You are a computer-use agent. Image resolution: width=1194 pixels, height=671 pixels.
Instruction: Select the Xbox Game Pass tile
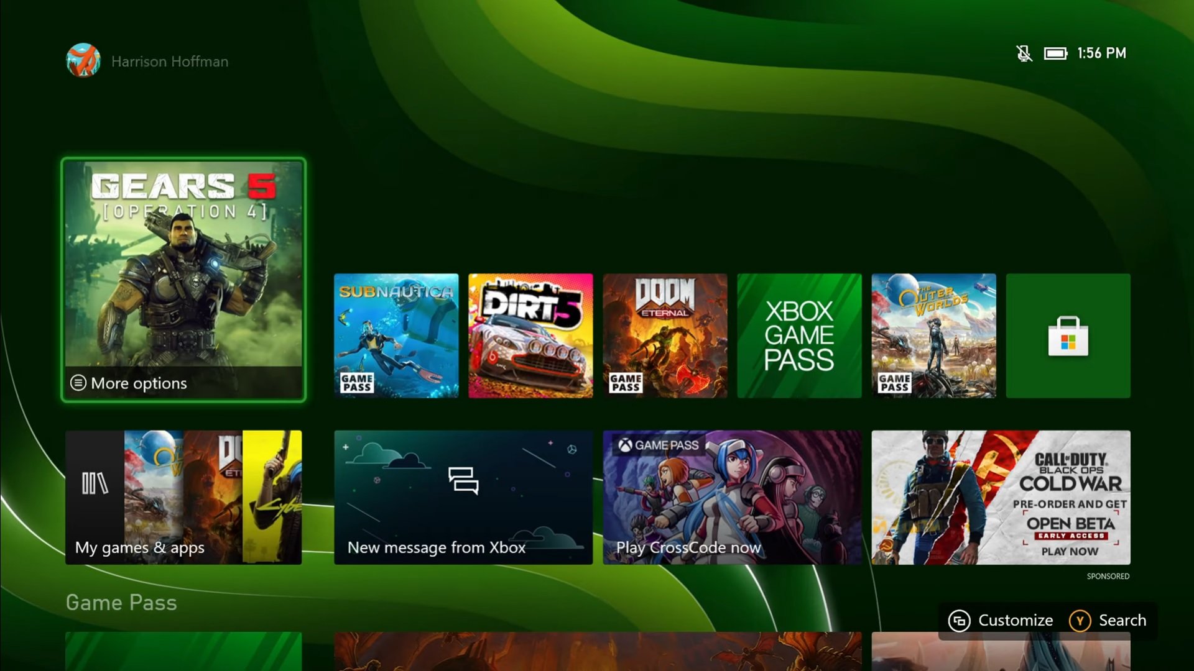point(799,336)
